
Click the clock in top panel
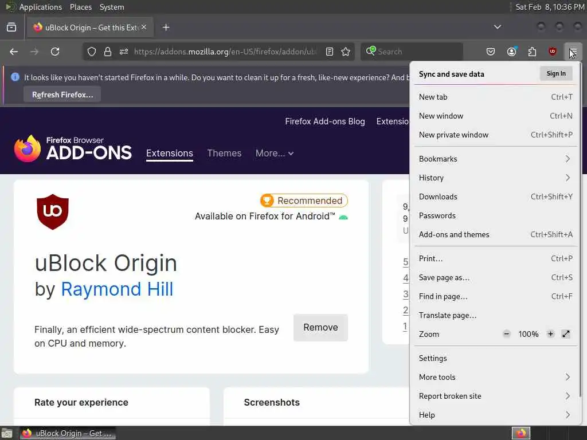(x=550, y=7)
